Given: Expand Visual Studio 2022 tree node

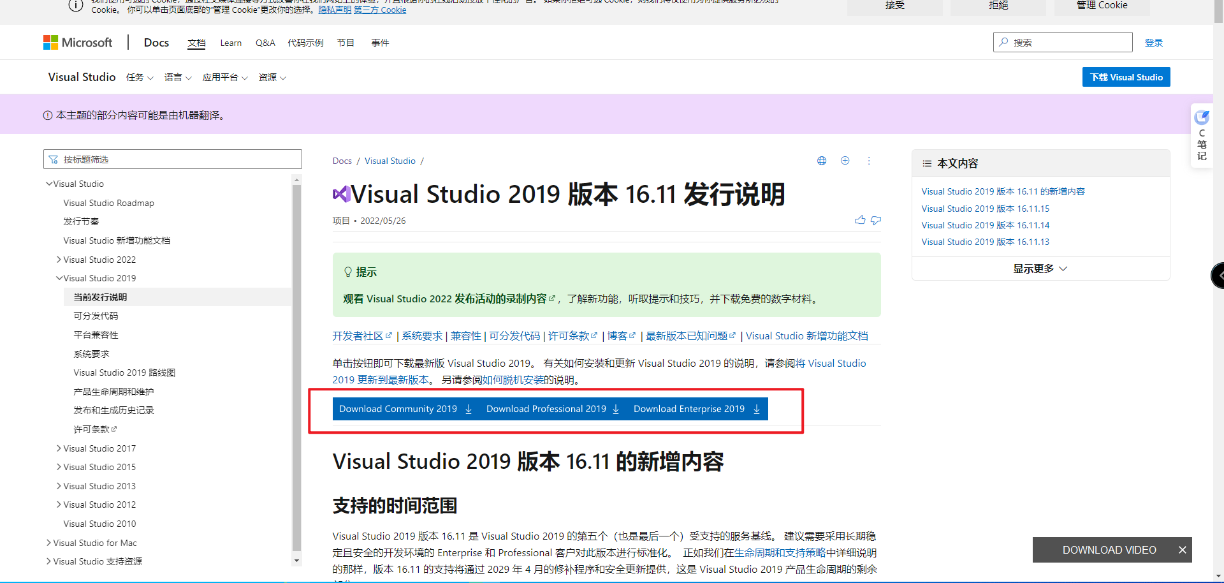Looking at the screenshot, I should [59, 260].
